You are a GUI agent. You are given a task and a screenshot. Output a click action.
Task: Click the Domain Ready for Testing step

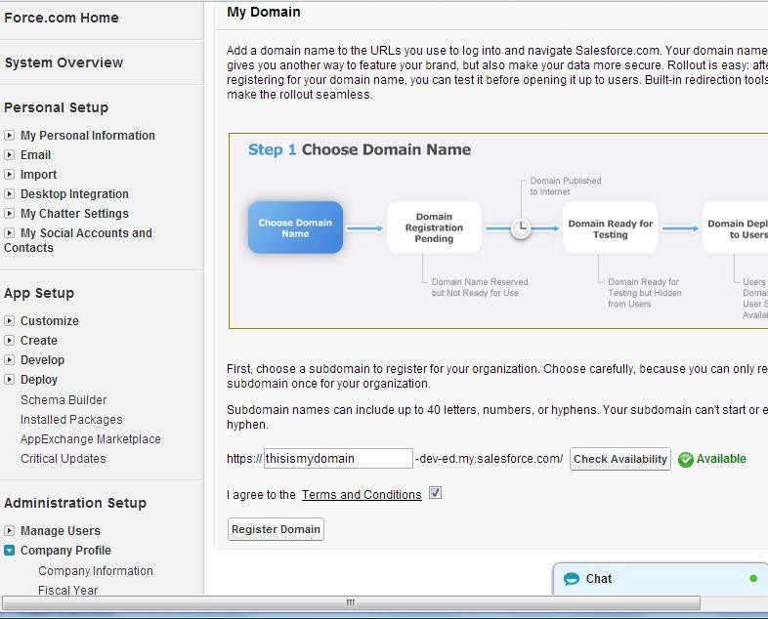click(611, 227)
